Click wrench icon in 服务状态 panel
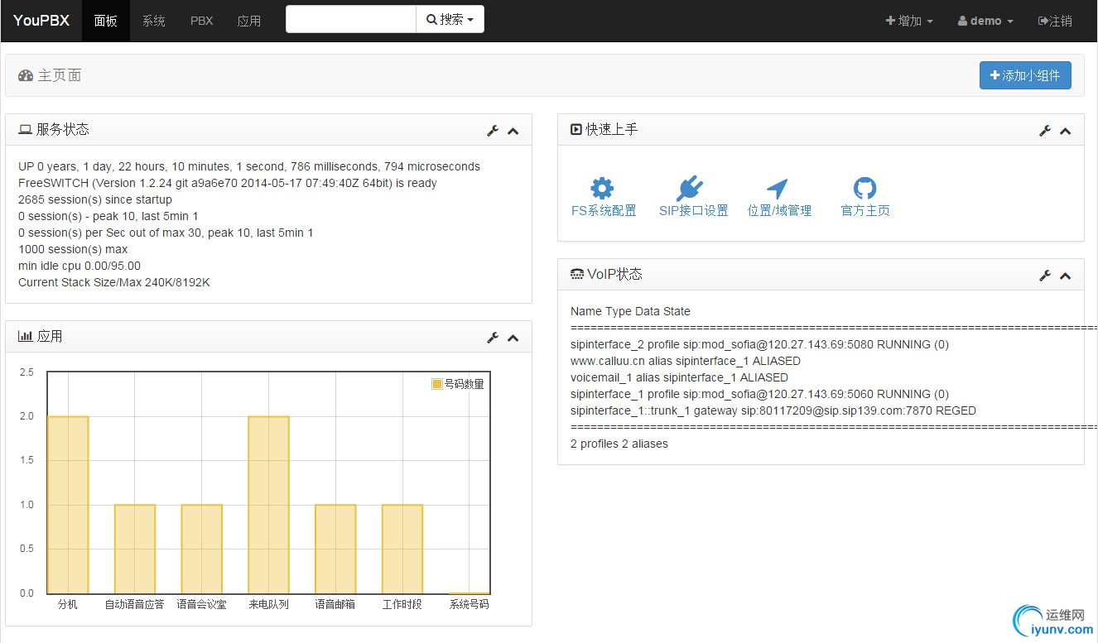The width and height of the screenshot is (1098, 643). (493, 131)
